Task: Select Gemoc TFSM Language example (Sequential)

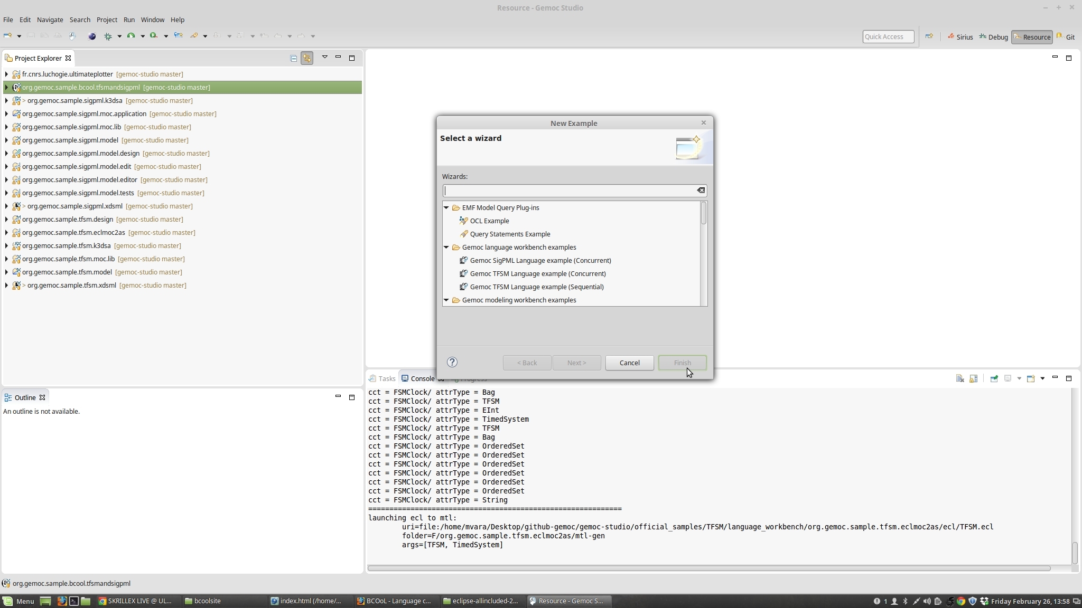Action: pos(536,287)
